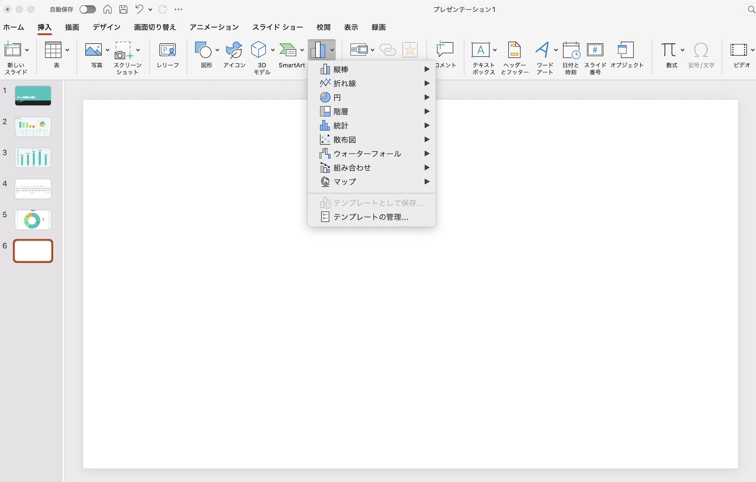Click the Undo arrow icon

[139, 9]
